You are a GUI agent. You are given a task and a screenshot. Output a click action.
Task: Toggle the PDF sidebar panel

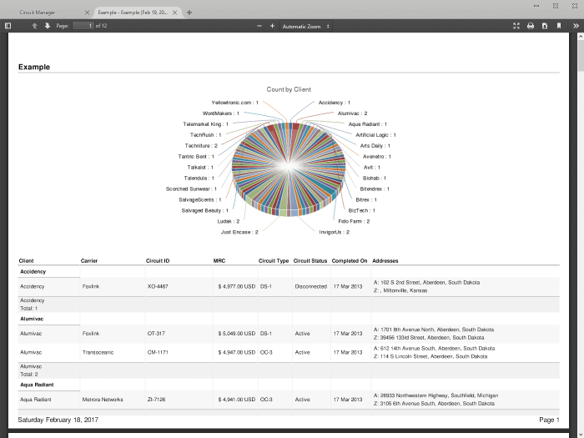coord(8,26)
